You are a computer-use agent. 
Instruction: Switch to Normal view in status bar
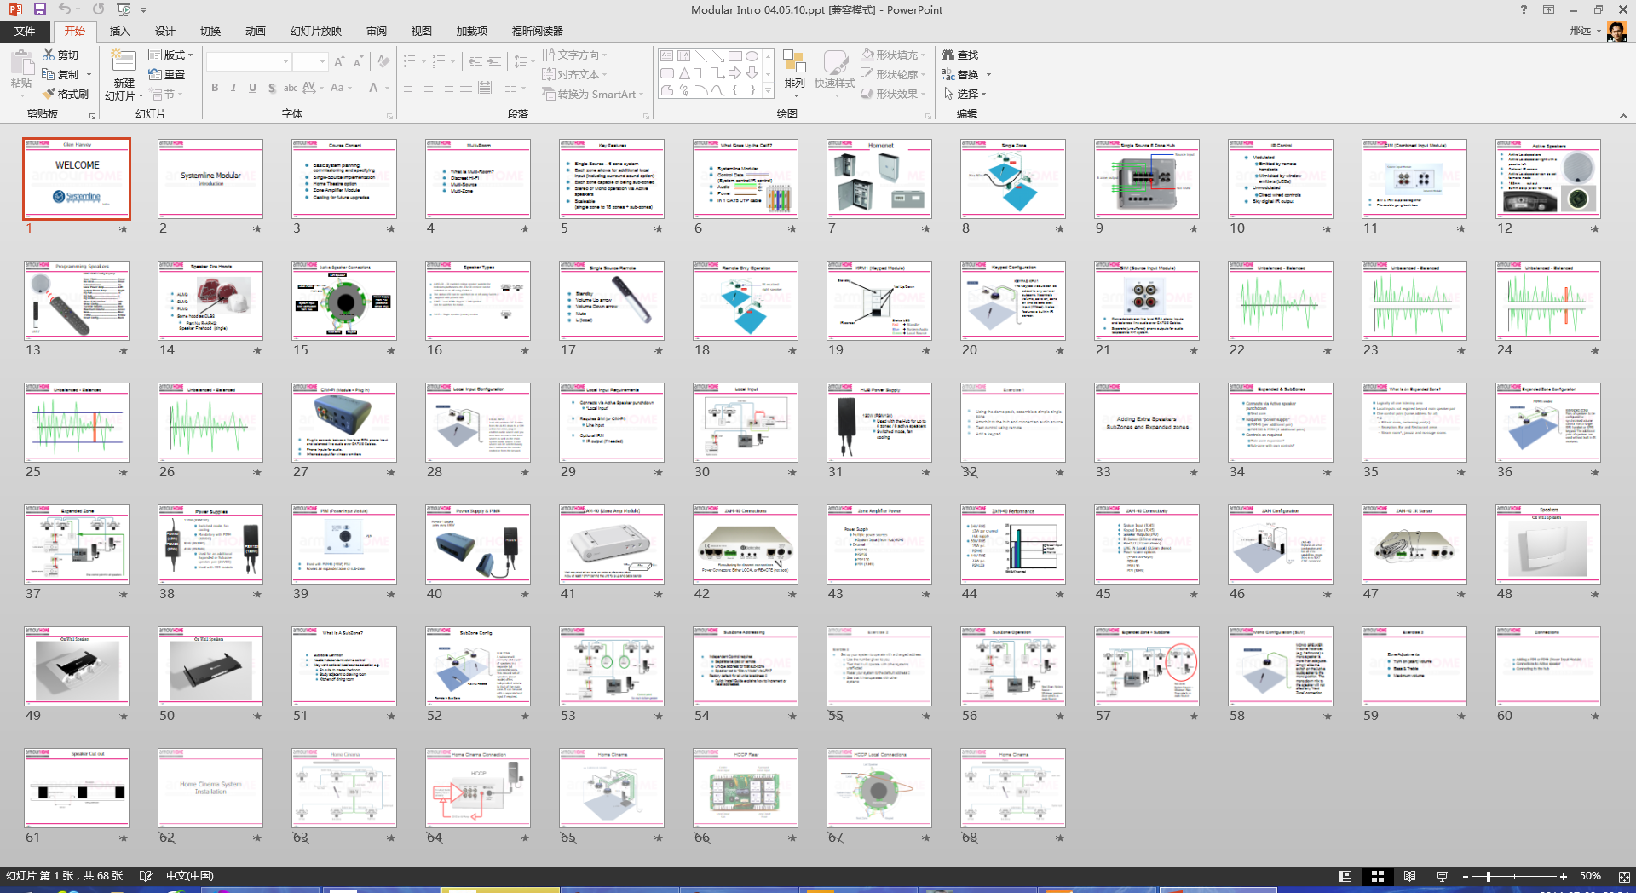coord(1345,876)
